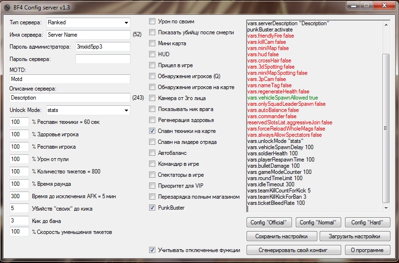The width and height of the screenshot is (399, 263).
Task: Check the Спектаторы в игре option
Action: 152,175
